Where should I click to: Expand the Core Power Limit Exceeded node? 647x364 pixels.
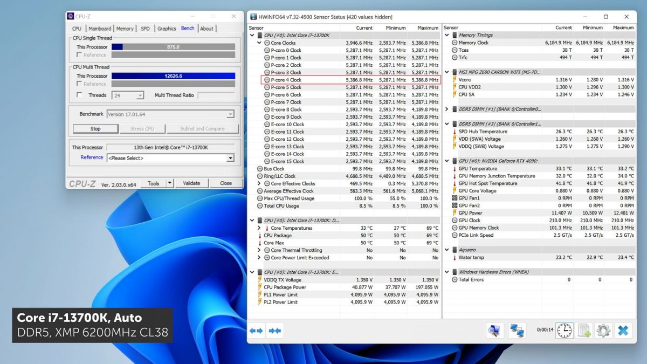[259, 258]
